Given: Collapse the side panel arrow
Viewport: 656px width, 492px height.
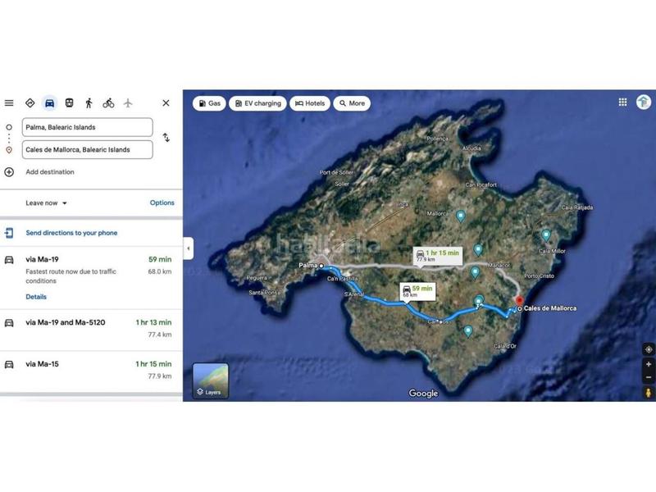Looking at the screenshot, I should 189,248.
